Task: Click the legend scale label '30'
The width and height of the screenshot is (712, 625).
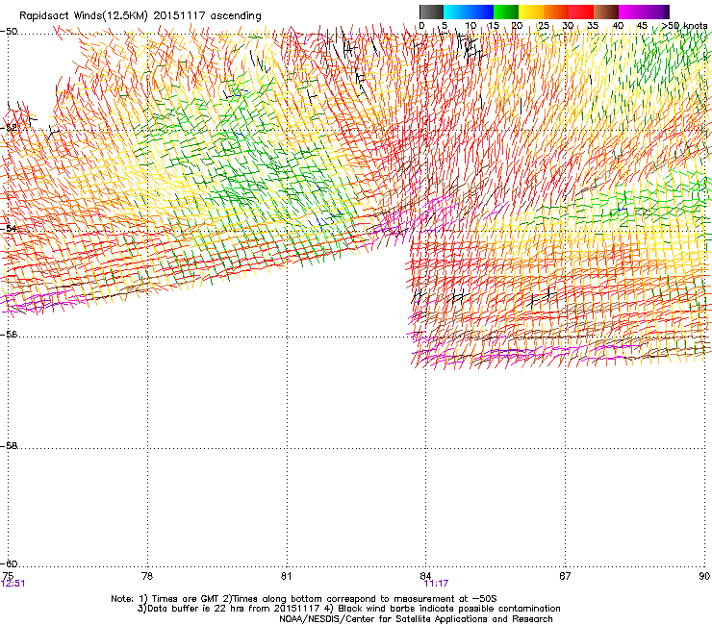Action: (568, 26)
